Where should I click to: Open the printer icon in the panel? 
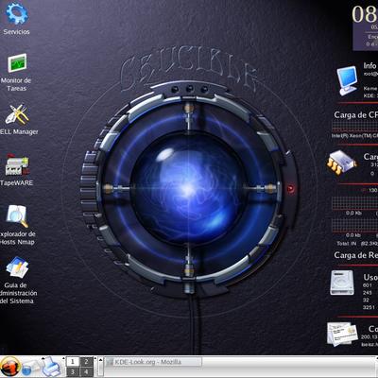pos(51,367)
